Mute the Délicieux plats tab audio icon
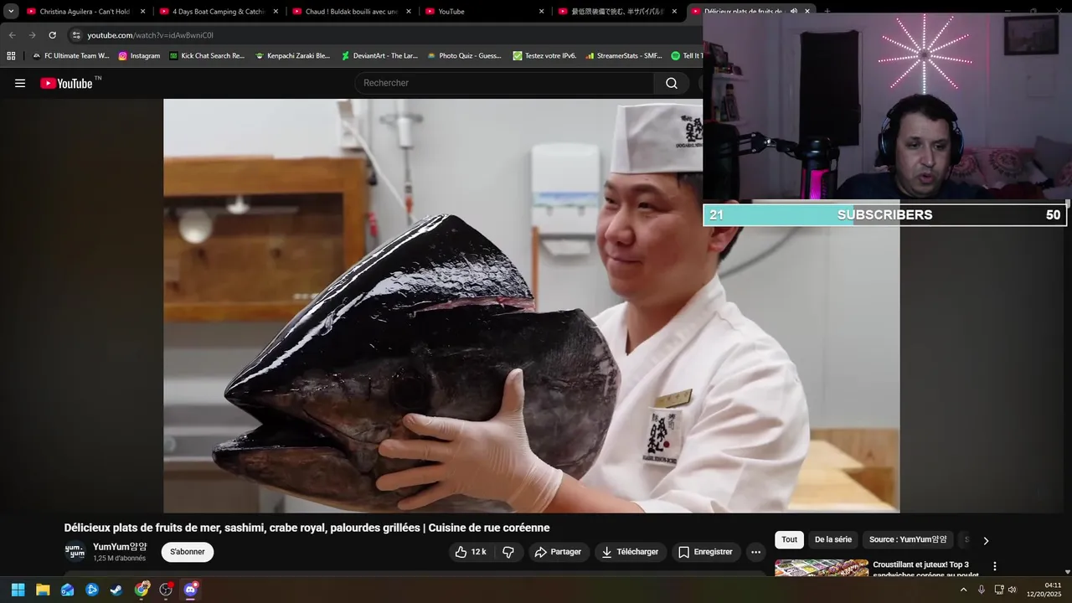This screenshot has height=603, width=1072. click(x=793, y=12)
